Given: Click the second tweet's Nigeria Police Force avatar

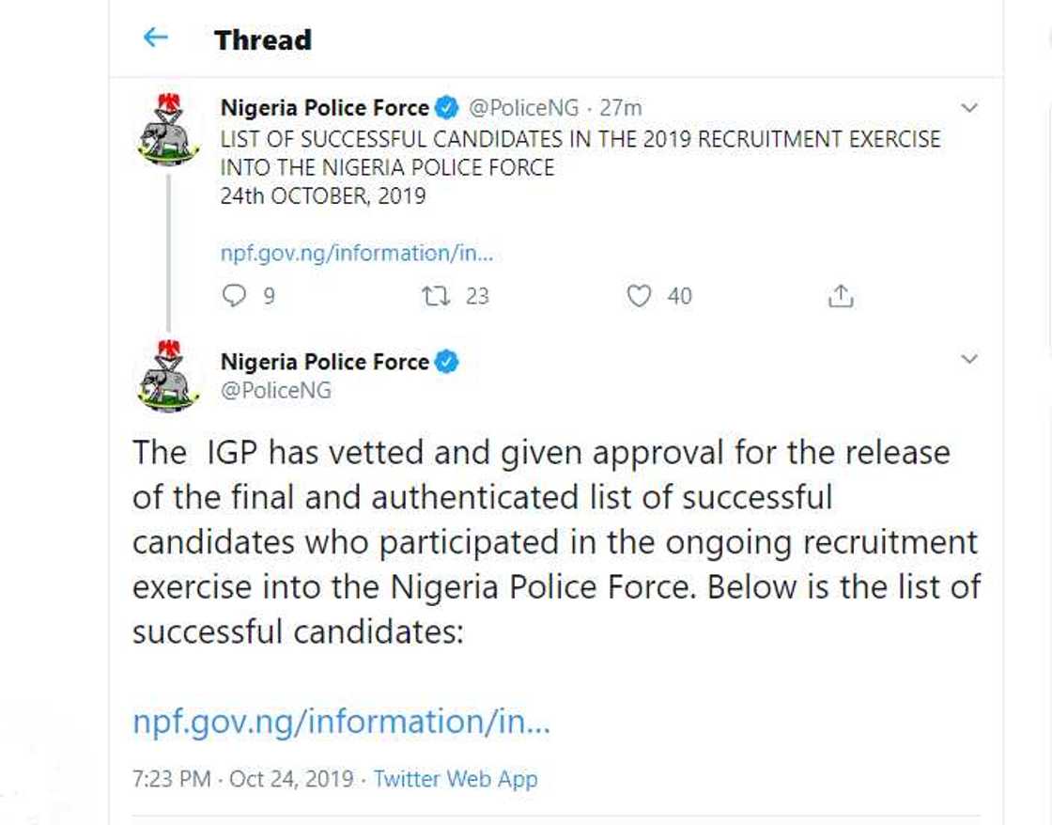Looking at the screenshot, I should (169, 376).
